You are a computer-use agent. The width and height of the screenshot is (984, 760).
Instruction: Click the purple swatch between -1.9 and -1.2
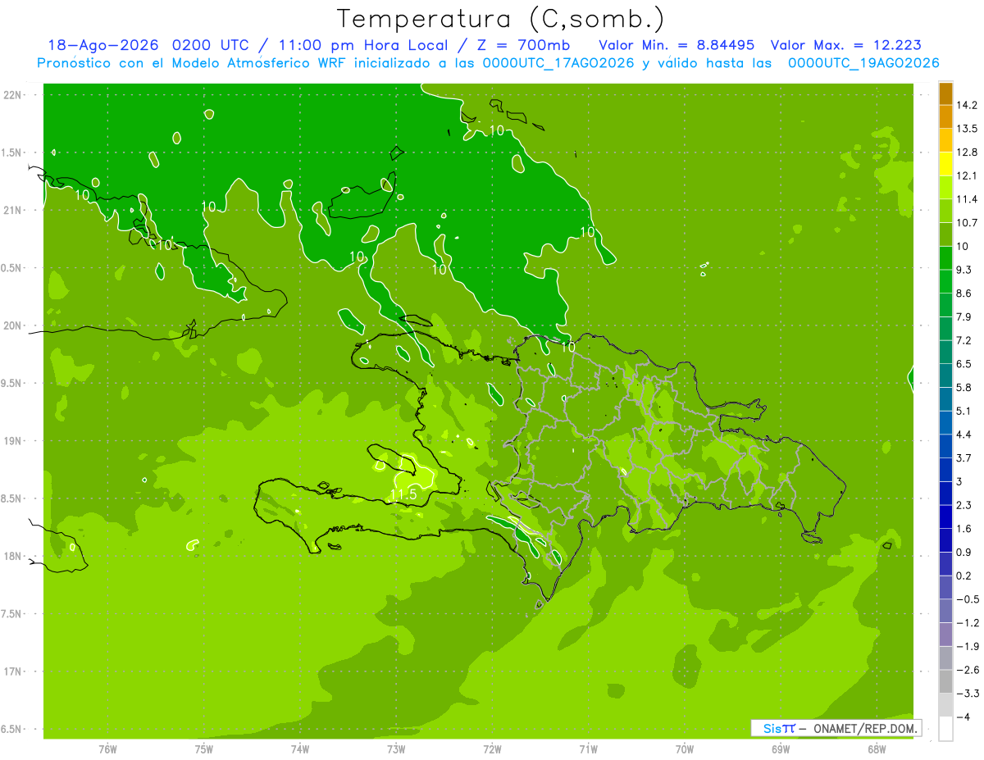point(945,635)
